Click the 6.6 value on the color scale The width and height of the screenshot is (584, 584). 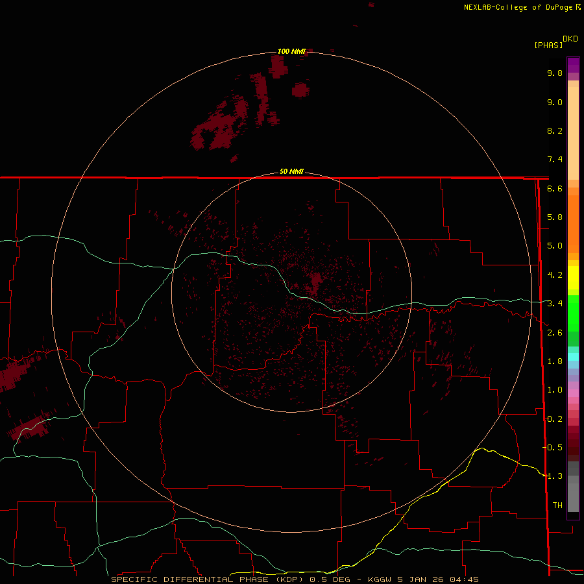[x=555, y=188]
